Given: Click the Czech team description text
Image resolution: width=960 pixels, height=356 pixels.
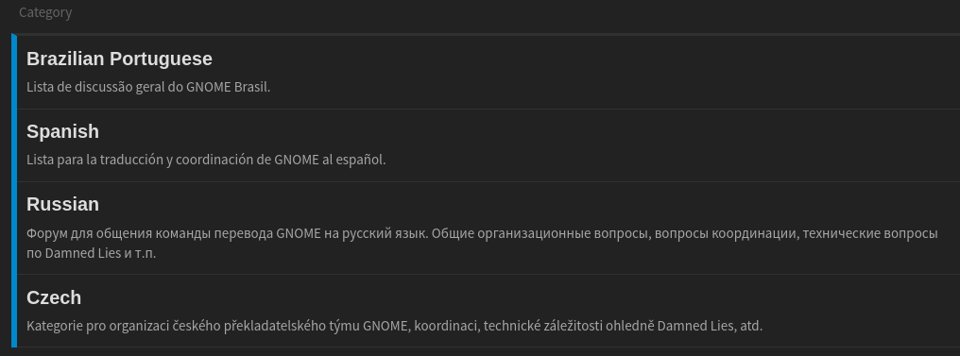Looking at the screenshot, I should (x=394, y=326).
